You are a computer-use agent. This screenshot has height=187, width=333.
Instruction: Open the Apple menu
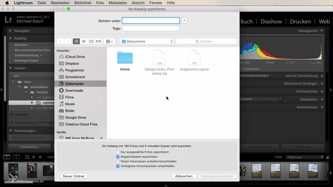pos(7,3)
